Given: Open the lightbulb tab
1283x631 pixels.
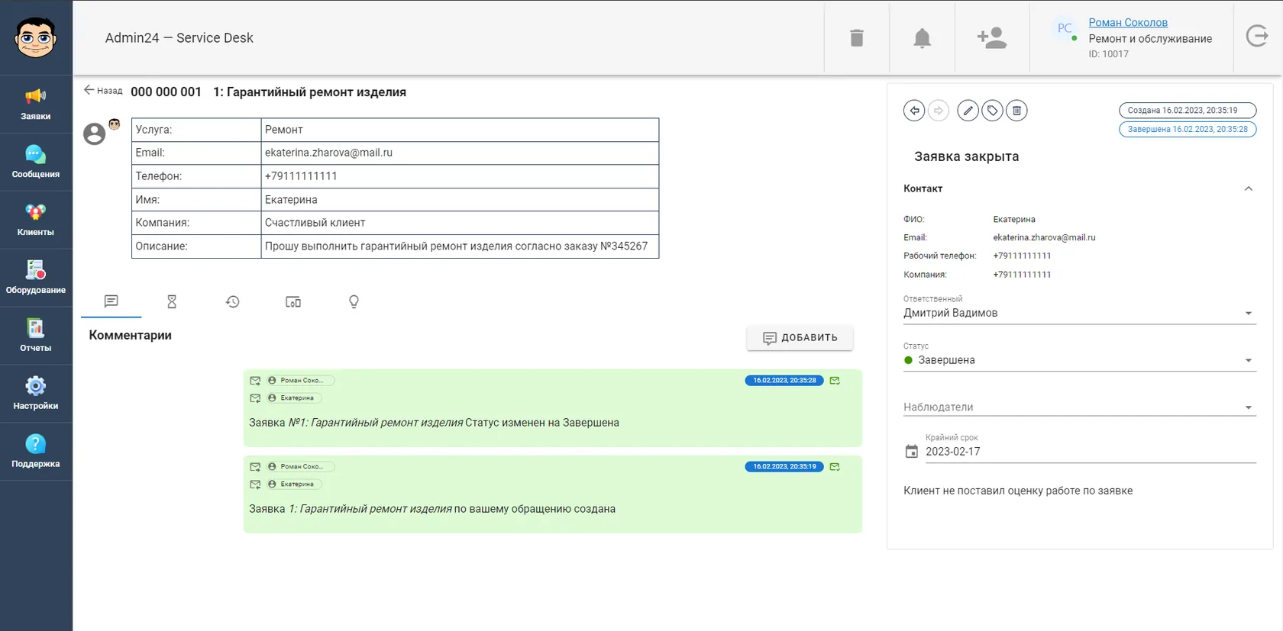Looking at the screenshot, I should click(x=354, y=301).
